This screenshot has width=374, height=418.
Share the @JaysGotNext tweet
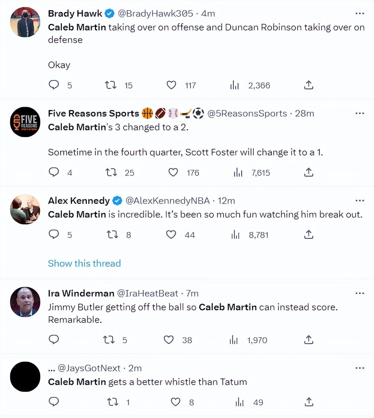pos(308,402)
